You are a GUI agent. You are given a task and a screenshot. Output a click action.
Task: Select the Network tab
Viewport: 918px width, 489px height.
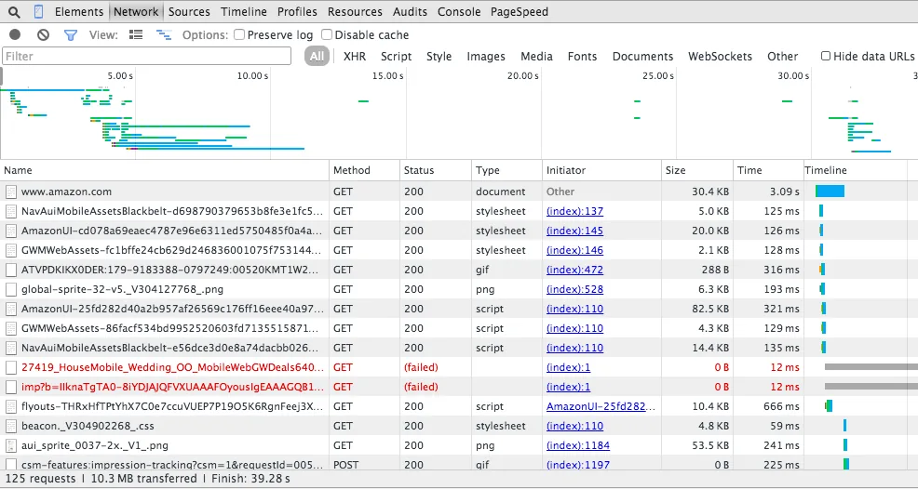[x=136, y=12]
